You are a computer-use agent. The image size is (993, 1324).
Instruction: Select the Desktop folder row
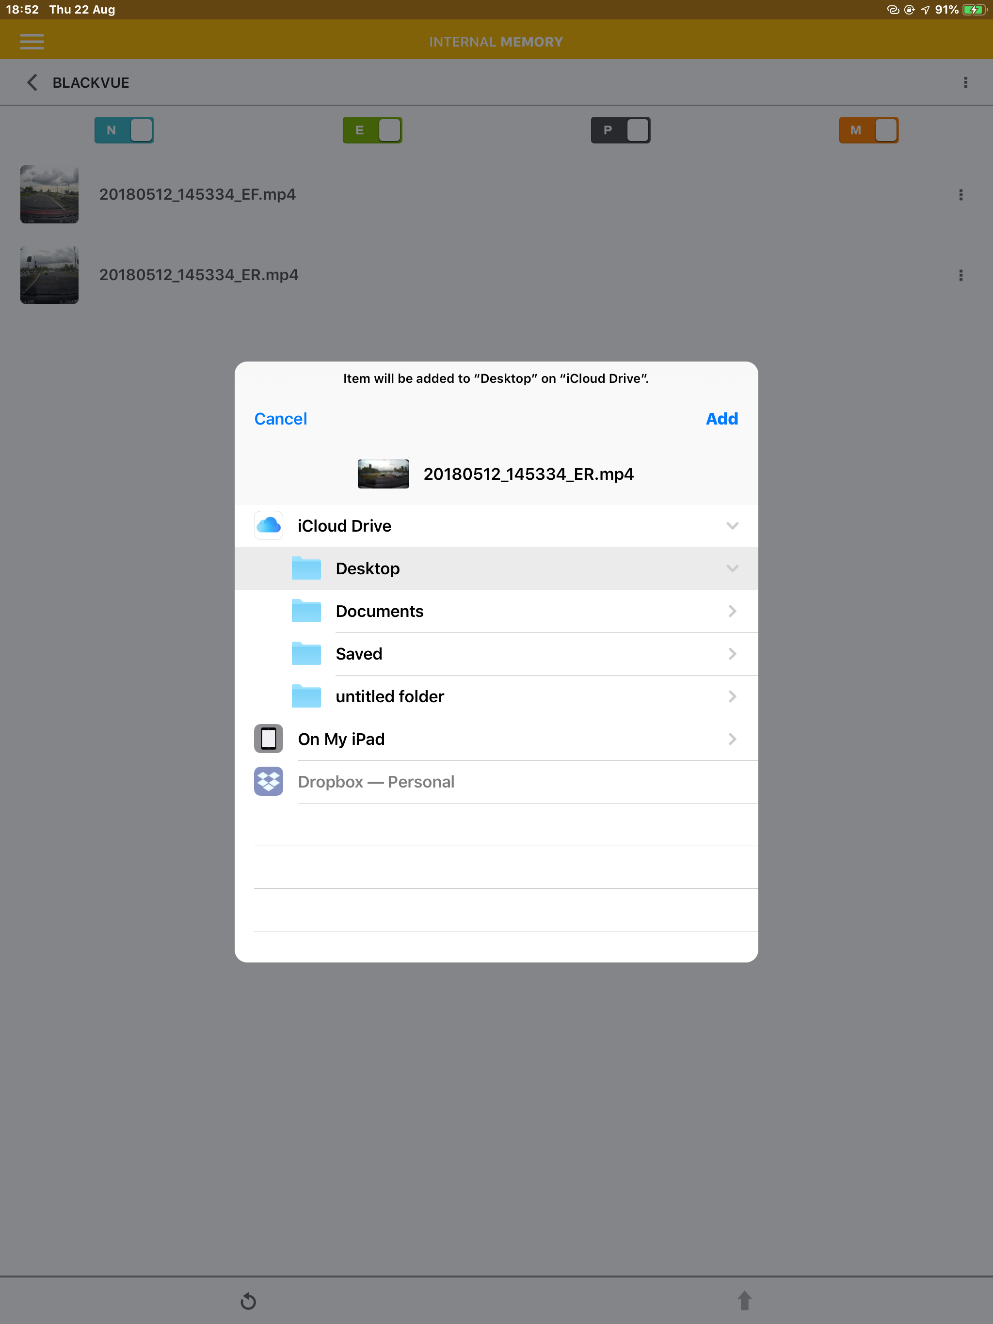tap(496, 568)
